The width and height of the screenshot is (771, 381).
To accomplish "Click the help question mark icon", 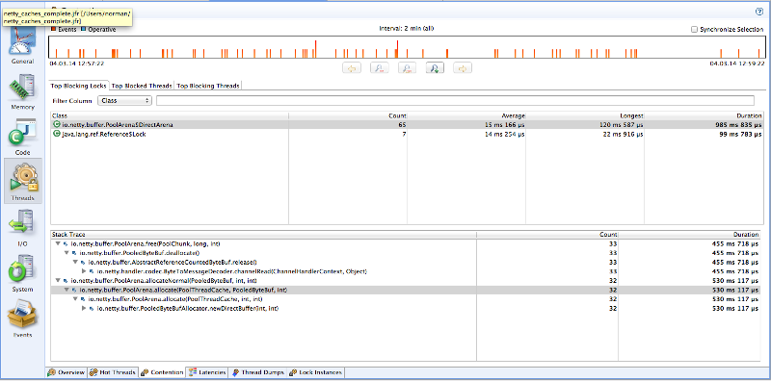I will click(x=759, y=13).
